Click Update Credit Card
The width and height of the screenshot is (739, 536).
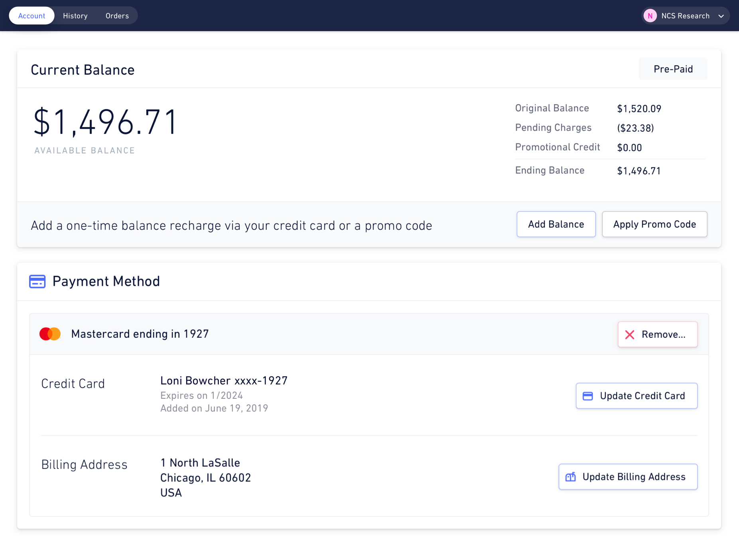[637, 396]
